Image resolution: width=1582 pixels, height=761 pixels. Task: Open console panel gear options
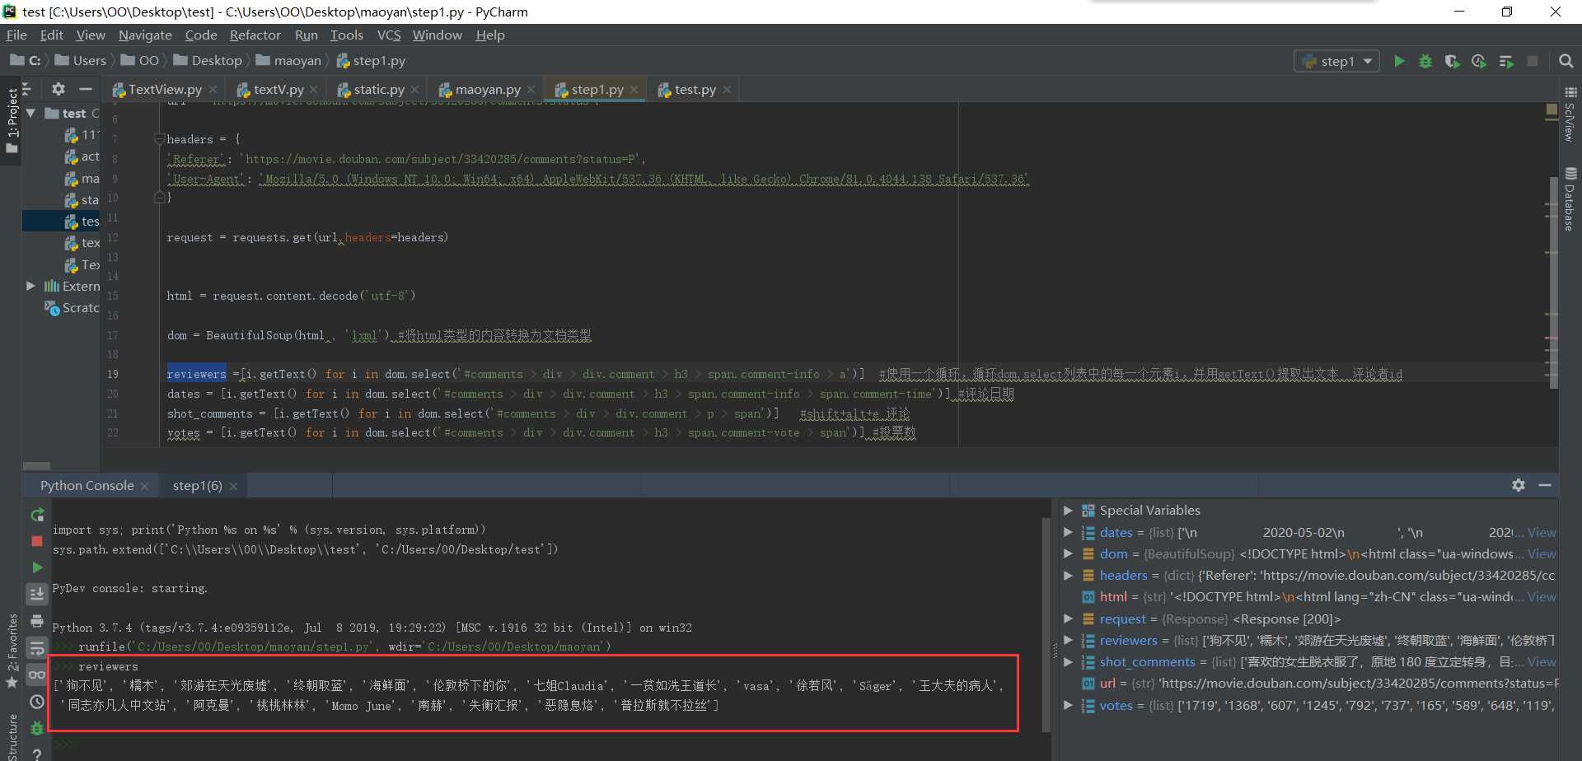pyautogui.click(x=1519, y=485)
